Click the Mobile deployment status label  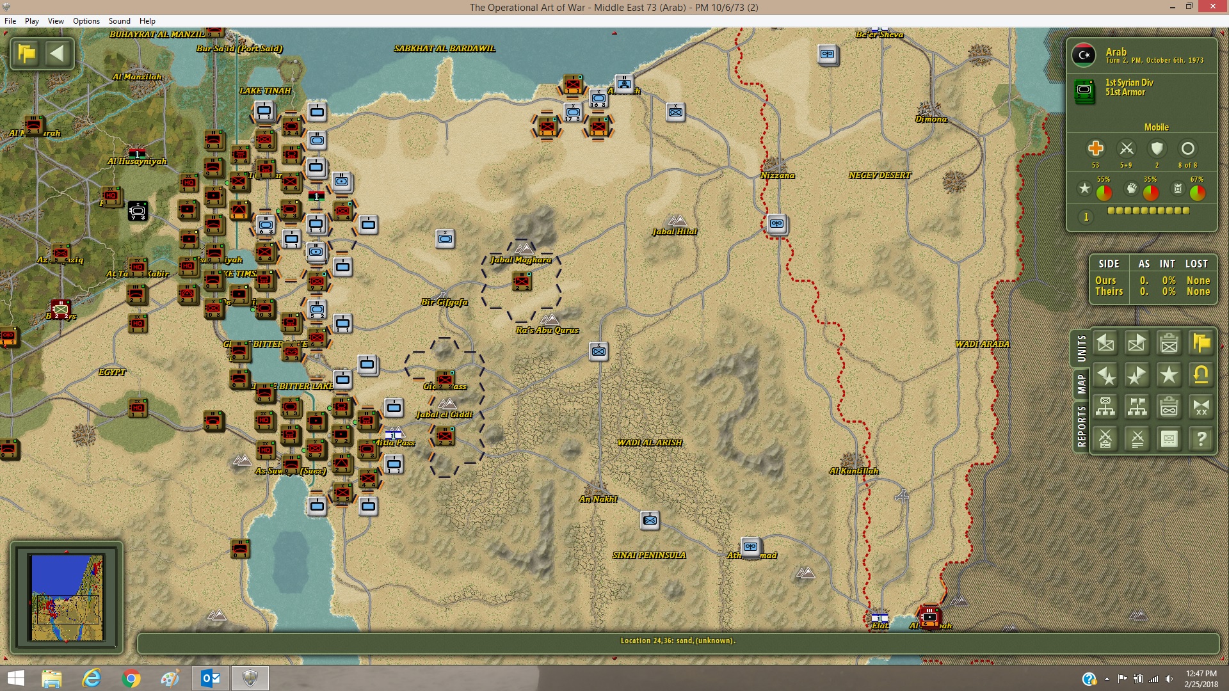click(1157, 127)
